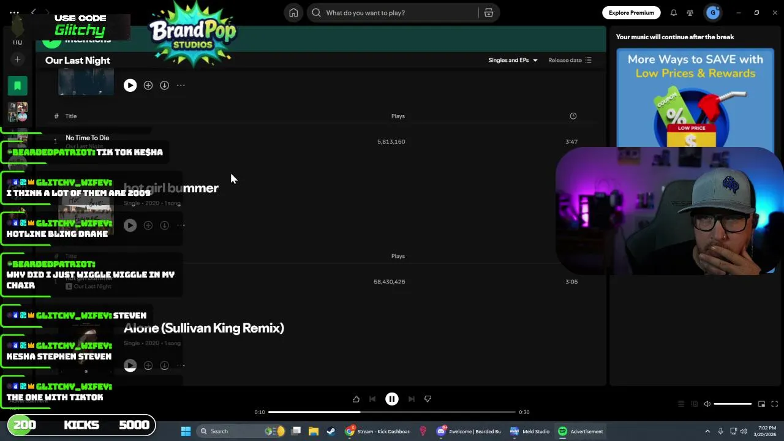The width and height of the screenshot is (784, 441).
Task: Expand the system tray hidden icons chevron
Action: point(707,431)
